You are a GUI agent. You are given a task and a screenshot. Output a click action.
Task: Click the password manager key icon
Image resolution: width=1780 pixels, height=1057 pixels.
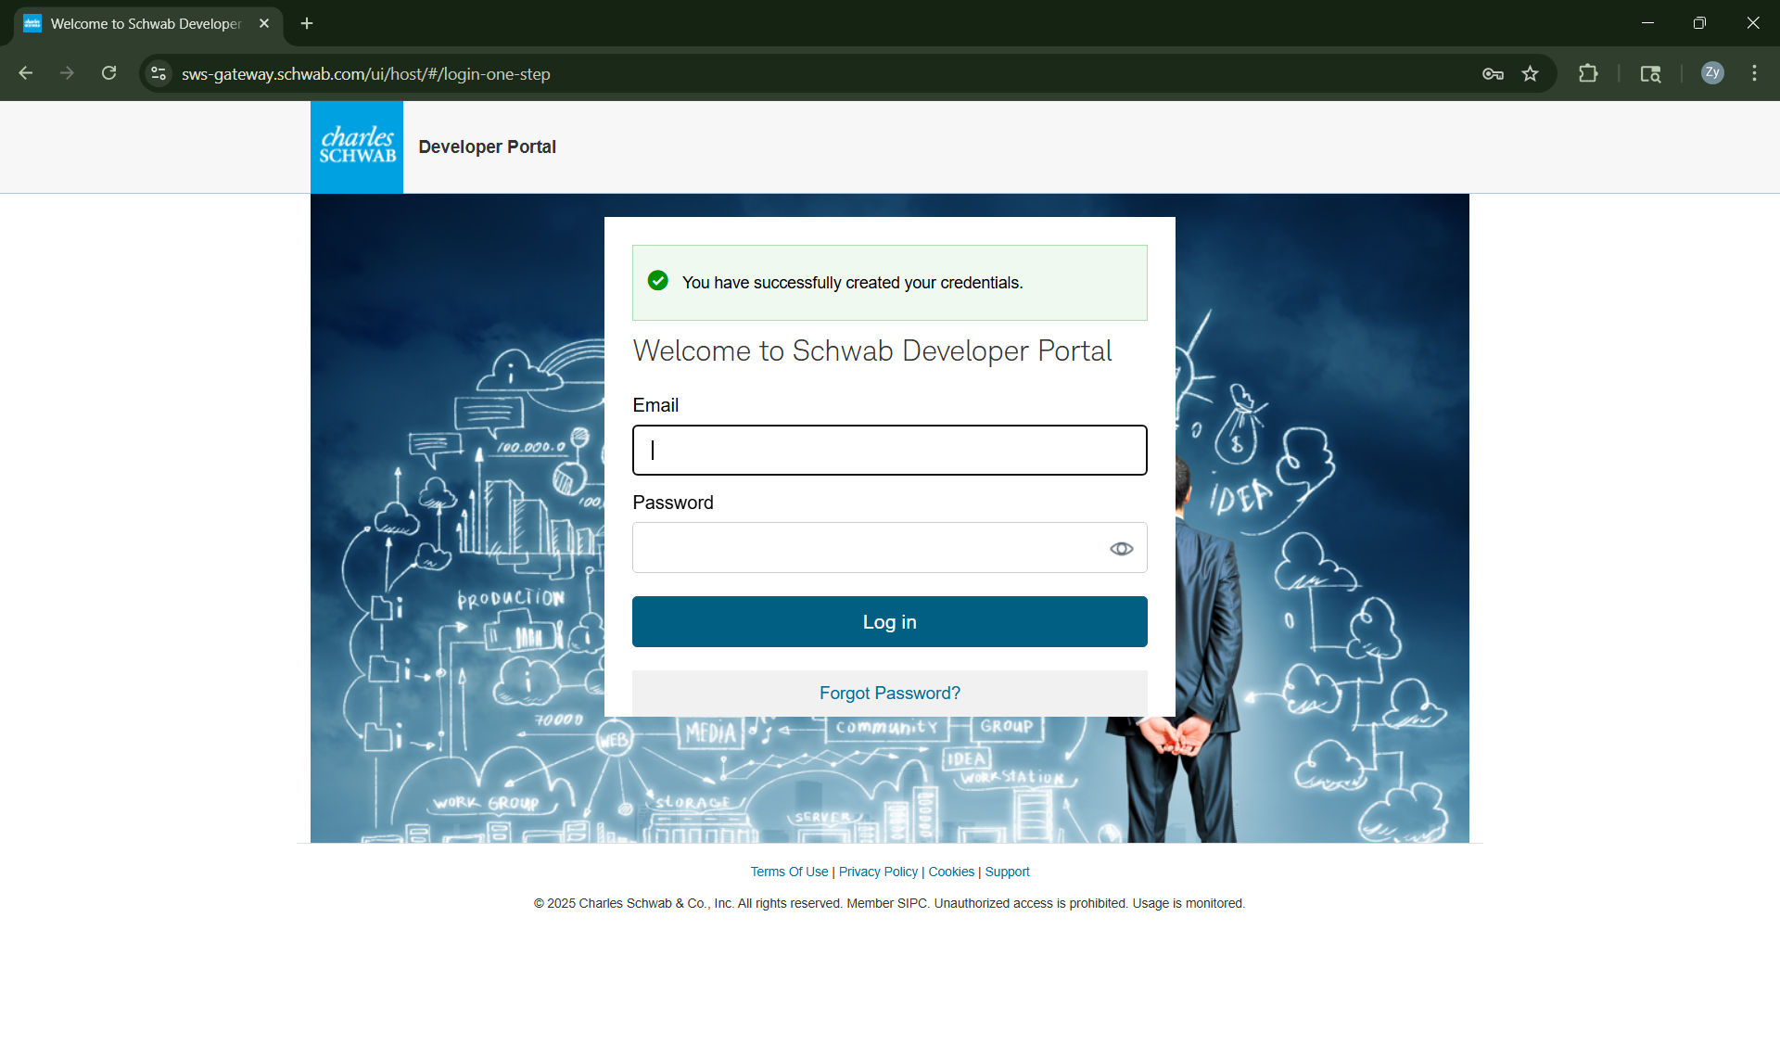(1493, 73)
